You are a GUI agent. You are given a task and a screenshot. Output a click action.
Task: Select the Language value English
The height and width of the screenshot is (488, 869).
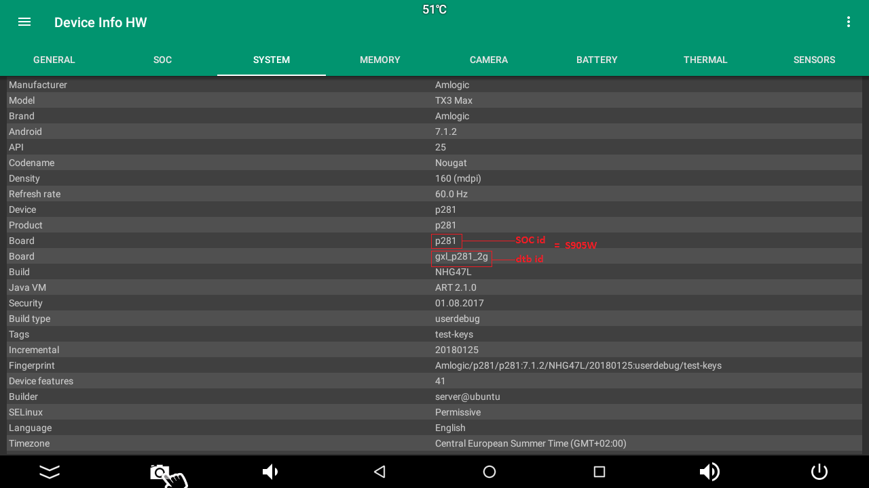pyautogui.click(x=450, y=428)
